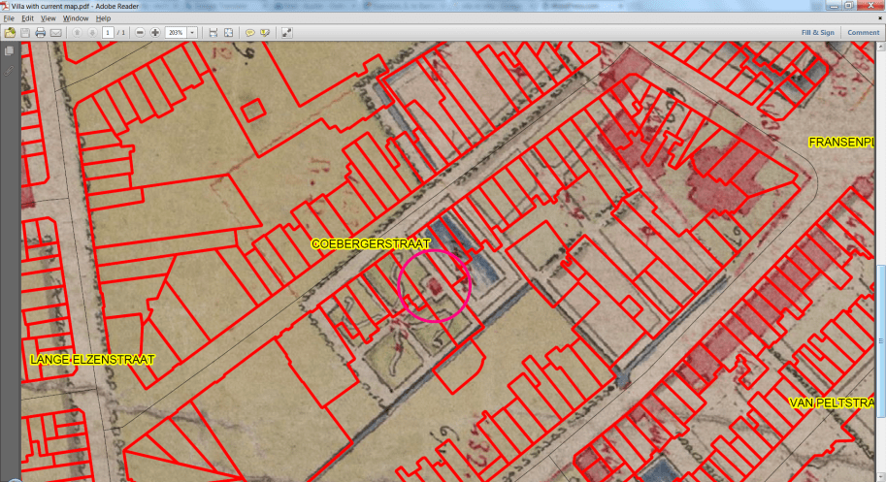The width and height of the screenshot is (886, 482).
Task: Click the Send by email envelope icon
Action: click(x=56, y=32)
